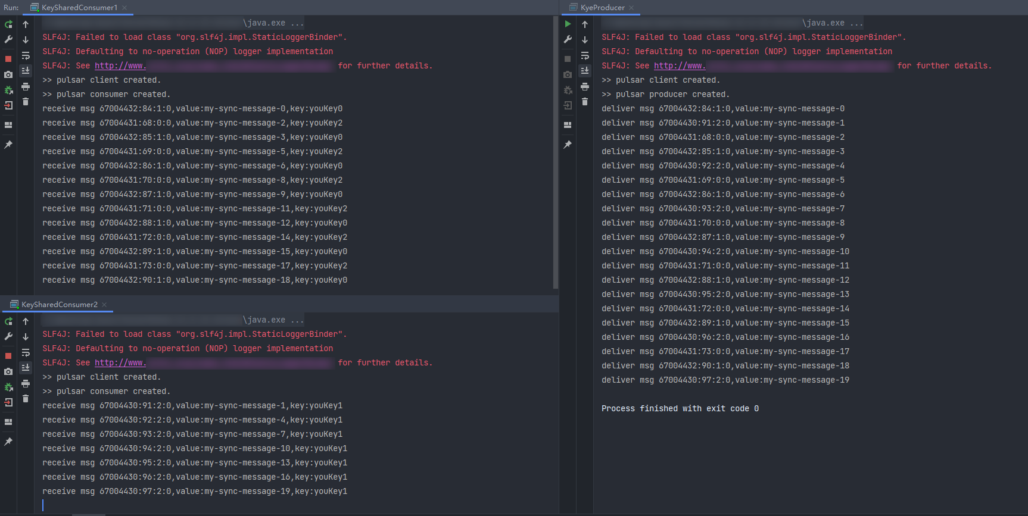Image resolution: width=1028 pixels, height=516 pixels.
Task: Open wrench settings in KyeProducer panel
Action: click(568, 40)
